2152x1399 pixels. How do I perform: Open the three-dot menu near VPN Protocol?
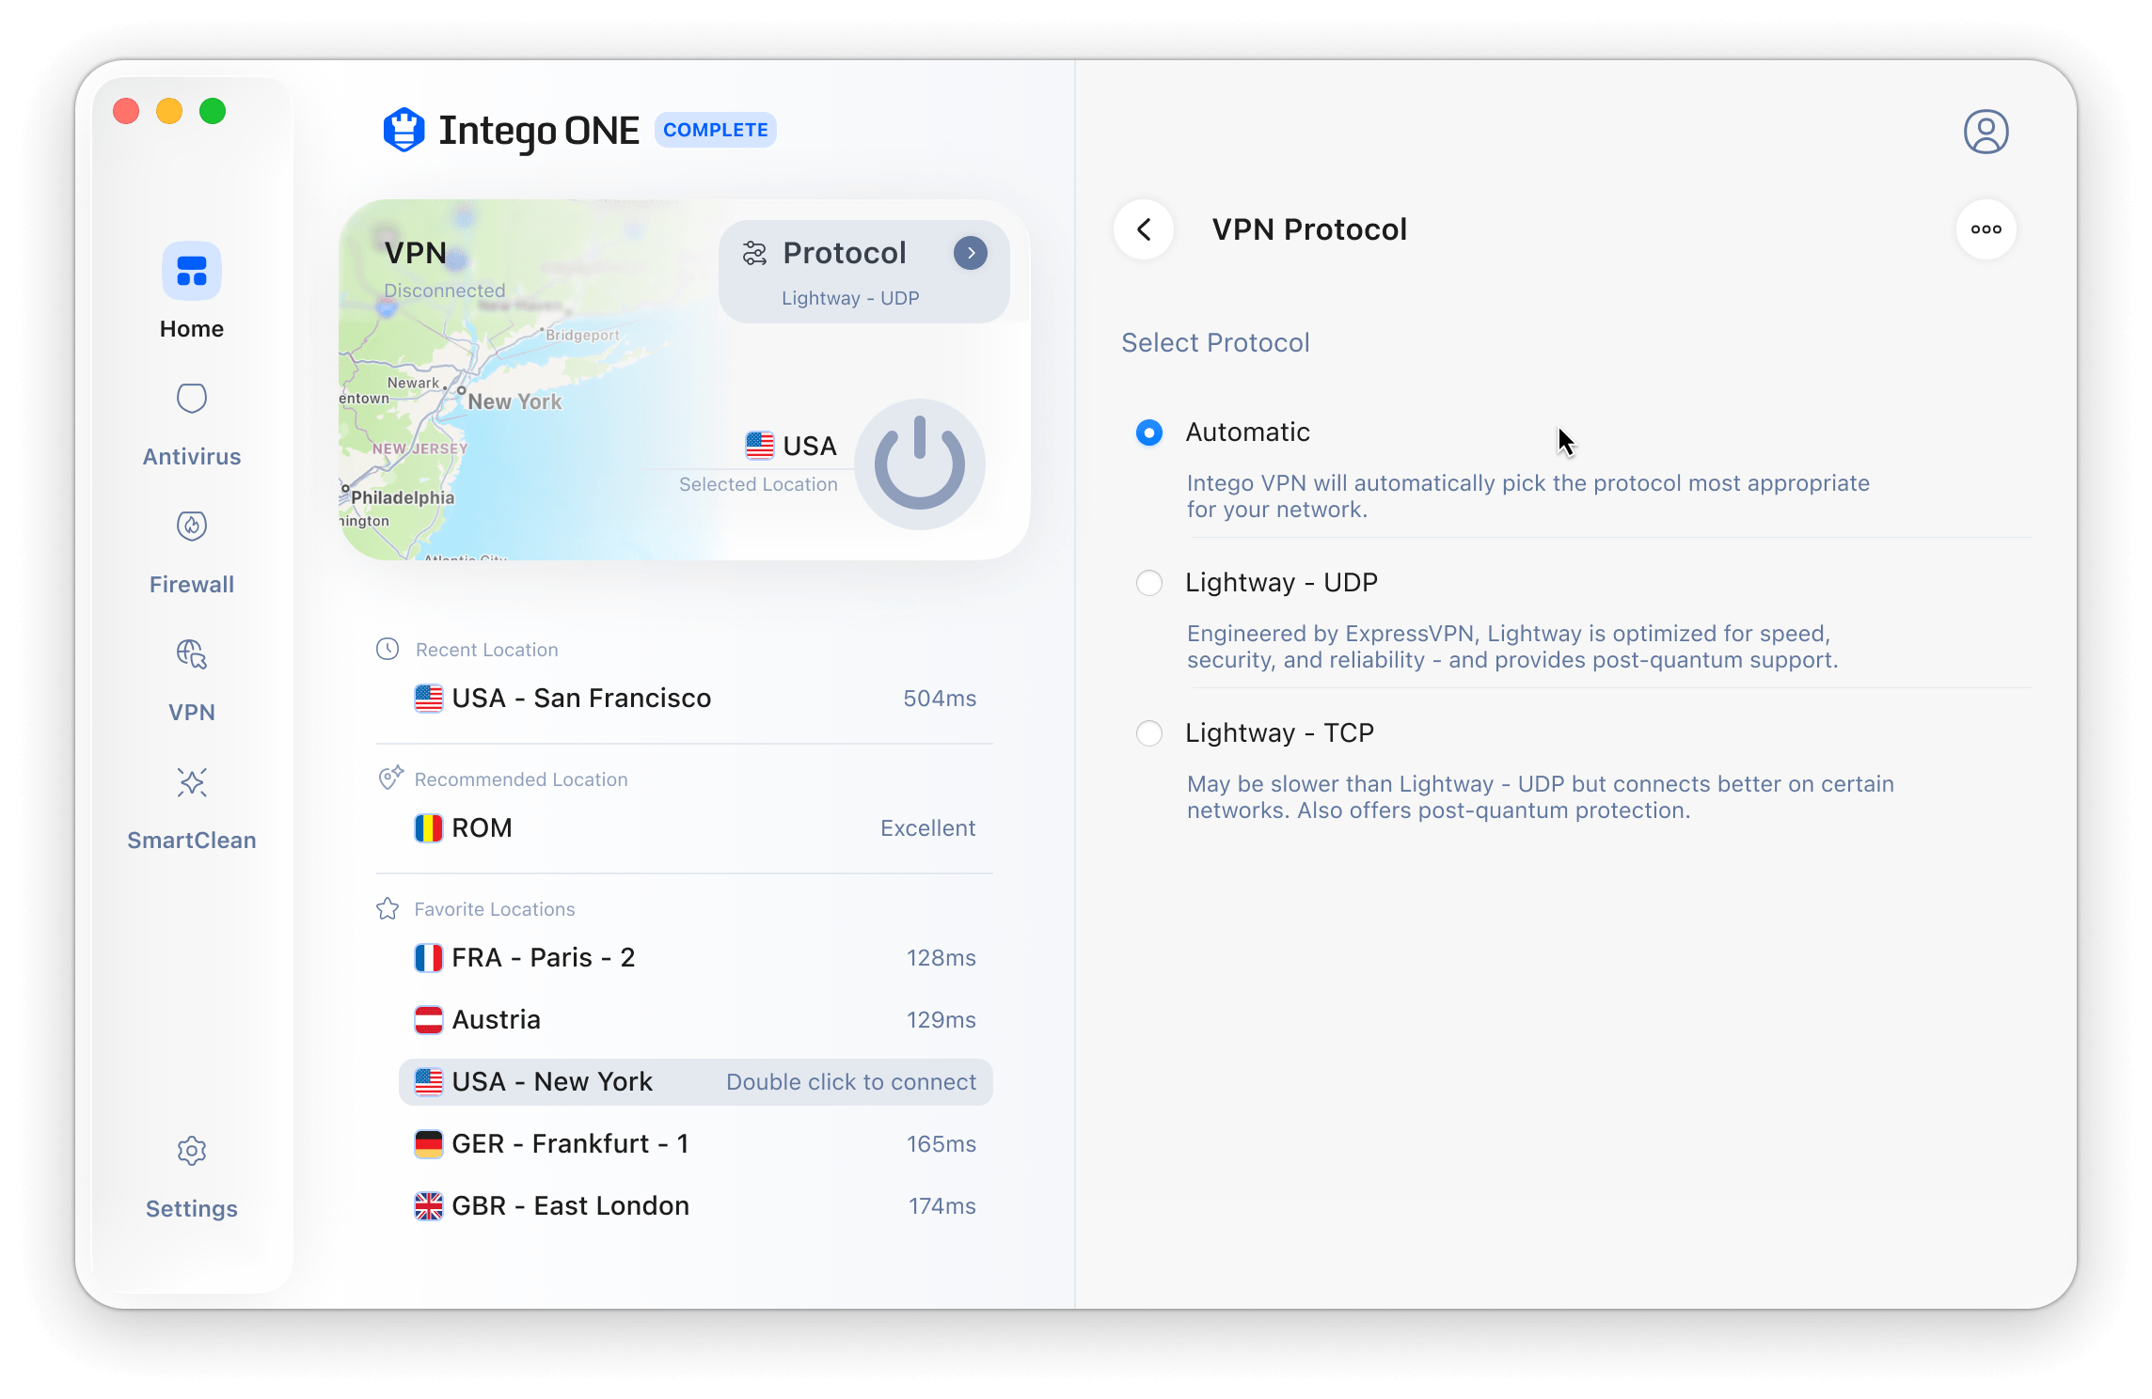coord(1986,228)
